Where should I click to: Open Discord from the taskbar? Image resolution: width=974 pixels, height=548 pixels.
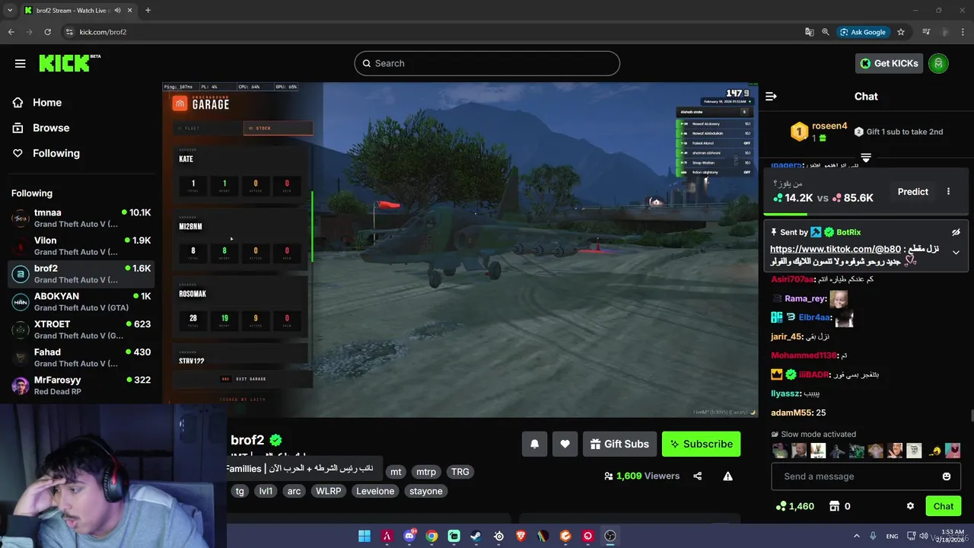click(x=409, y=536)
